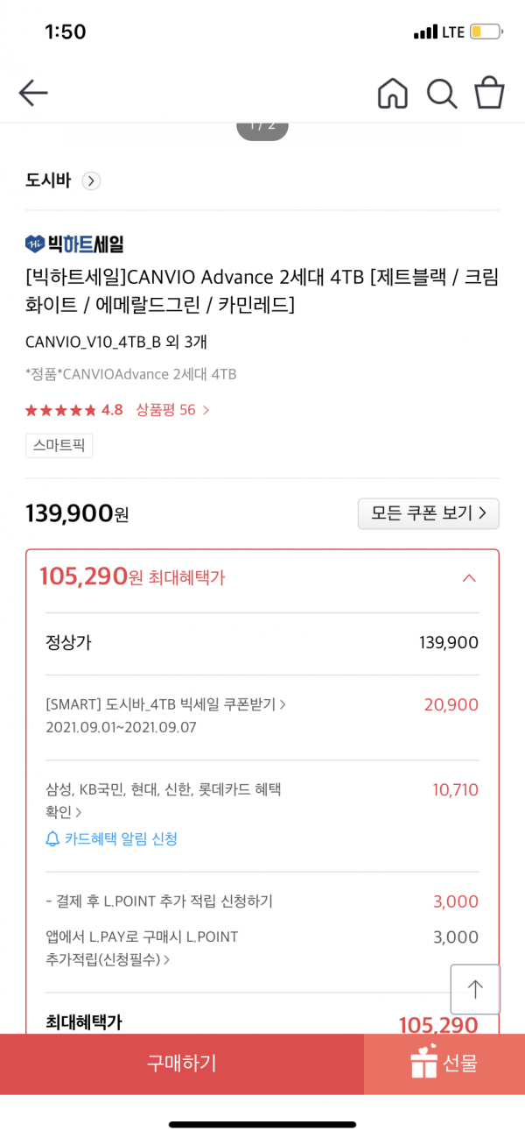525x1138 pixels.
Task: Tap the product title CANVIO Advance 2세대 4TB
Action: point(262,291)
